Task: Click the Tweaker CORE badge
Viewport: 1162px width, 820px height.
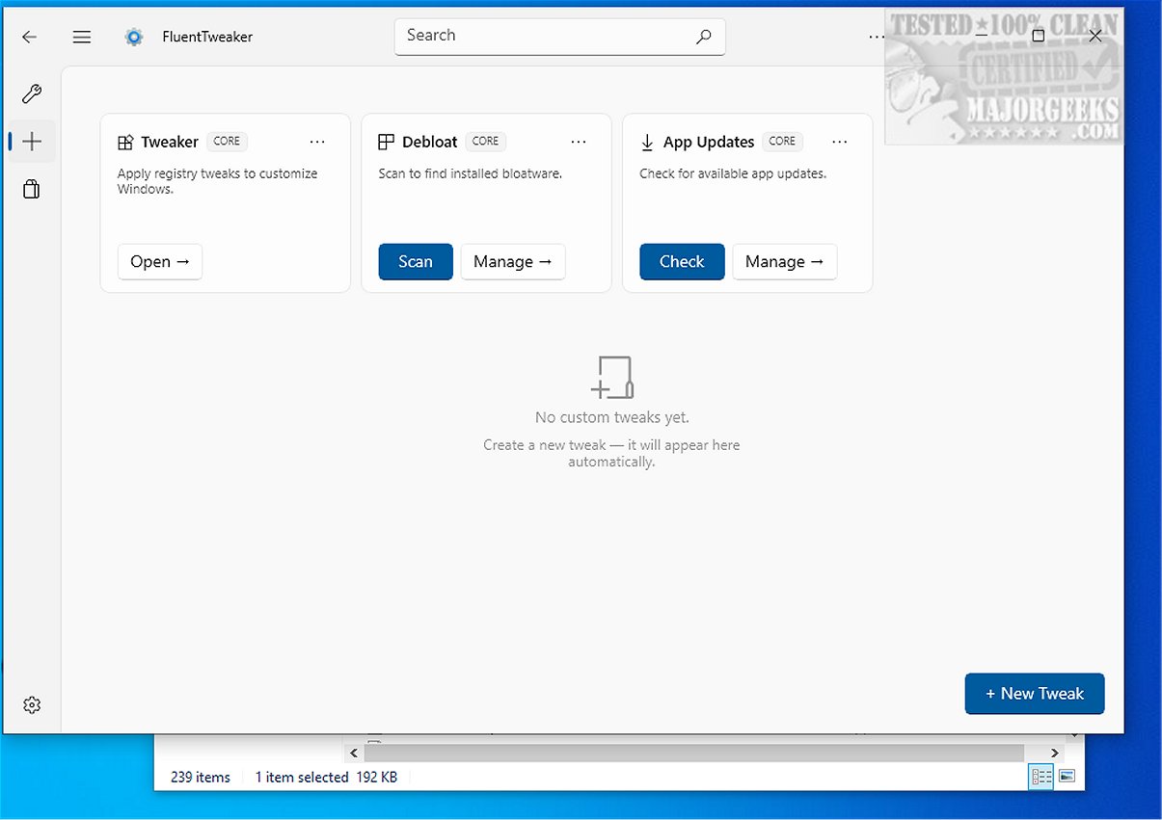Action: tap(227, 141)
